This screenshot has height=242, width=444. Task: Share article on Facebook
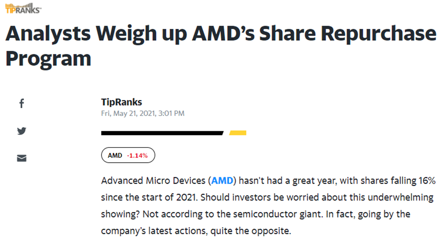pos(21,103)
